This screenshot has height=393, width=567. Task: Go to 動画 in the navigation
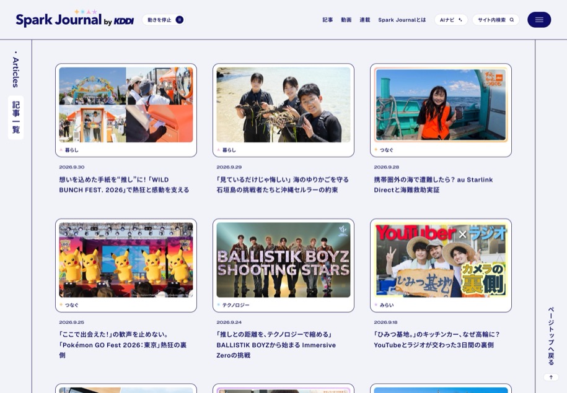tap(346, 20)
